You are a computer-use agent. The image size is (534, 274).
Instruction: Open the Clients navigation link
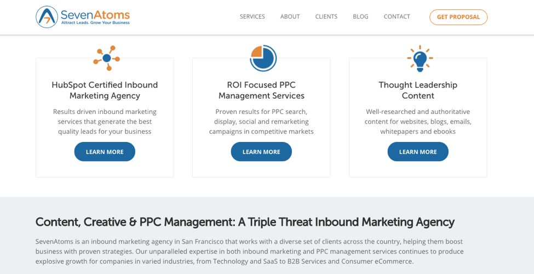(x=326, y=16)
